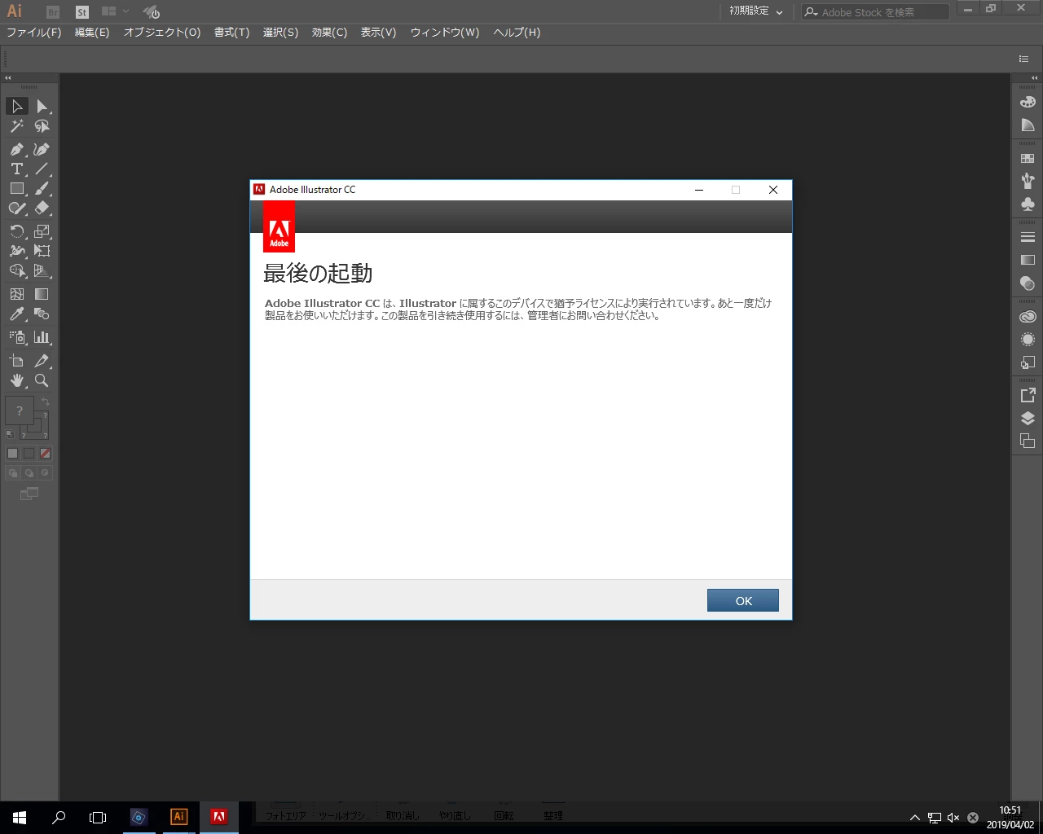Switch to solid Color mode button
The image size is (1043, 834).
(12, 454)
